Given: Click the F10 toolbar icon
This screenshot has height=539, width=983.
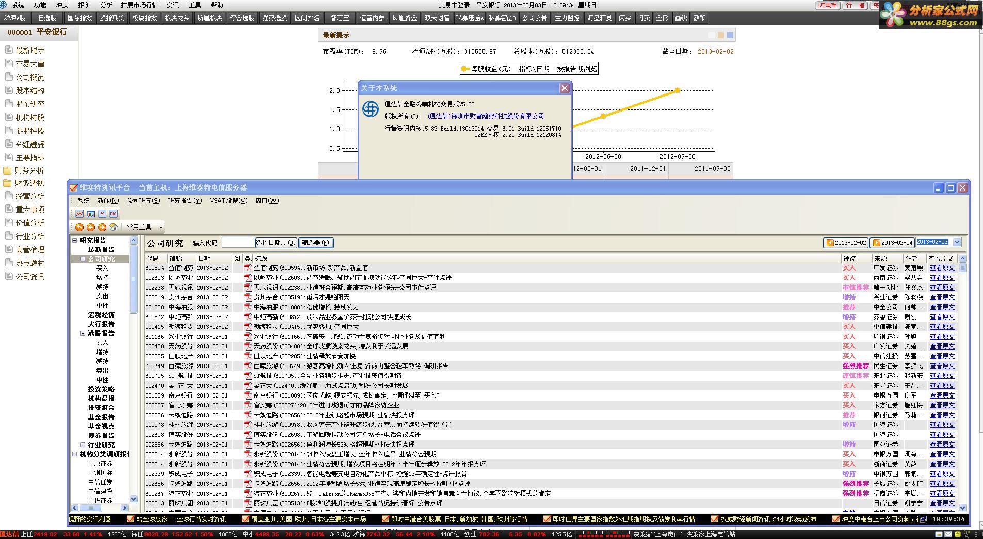Looking at the screenshot, I should tap(114, 214).
